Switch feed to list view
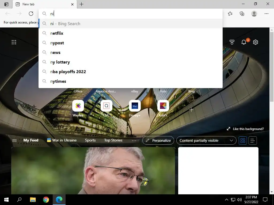The height and width of the screenshot is (205, 274). click(x=253, y=140)
